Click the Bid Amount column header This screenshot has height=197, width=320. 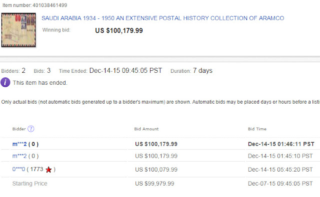146,129
